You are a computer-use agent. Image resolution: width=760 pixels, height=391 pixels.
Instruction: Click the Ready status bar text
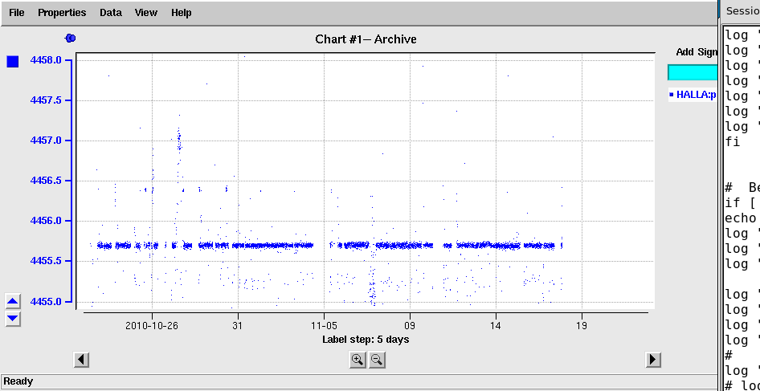tap(18, 381)
